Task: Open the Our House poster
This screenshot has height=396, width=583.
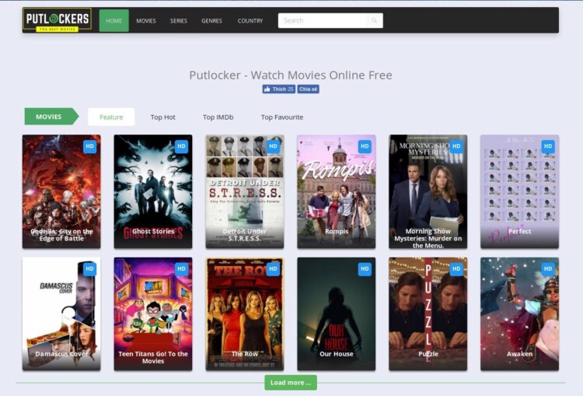Action: [336, 314]
